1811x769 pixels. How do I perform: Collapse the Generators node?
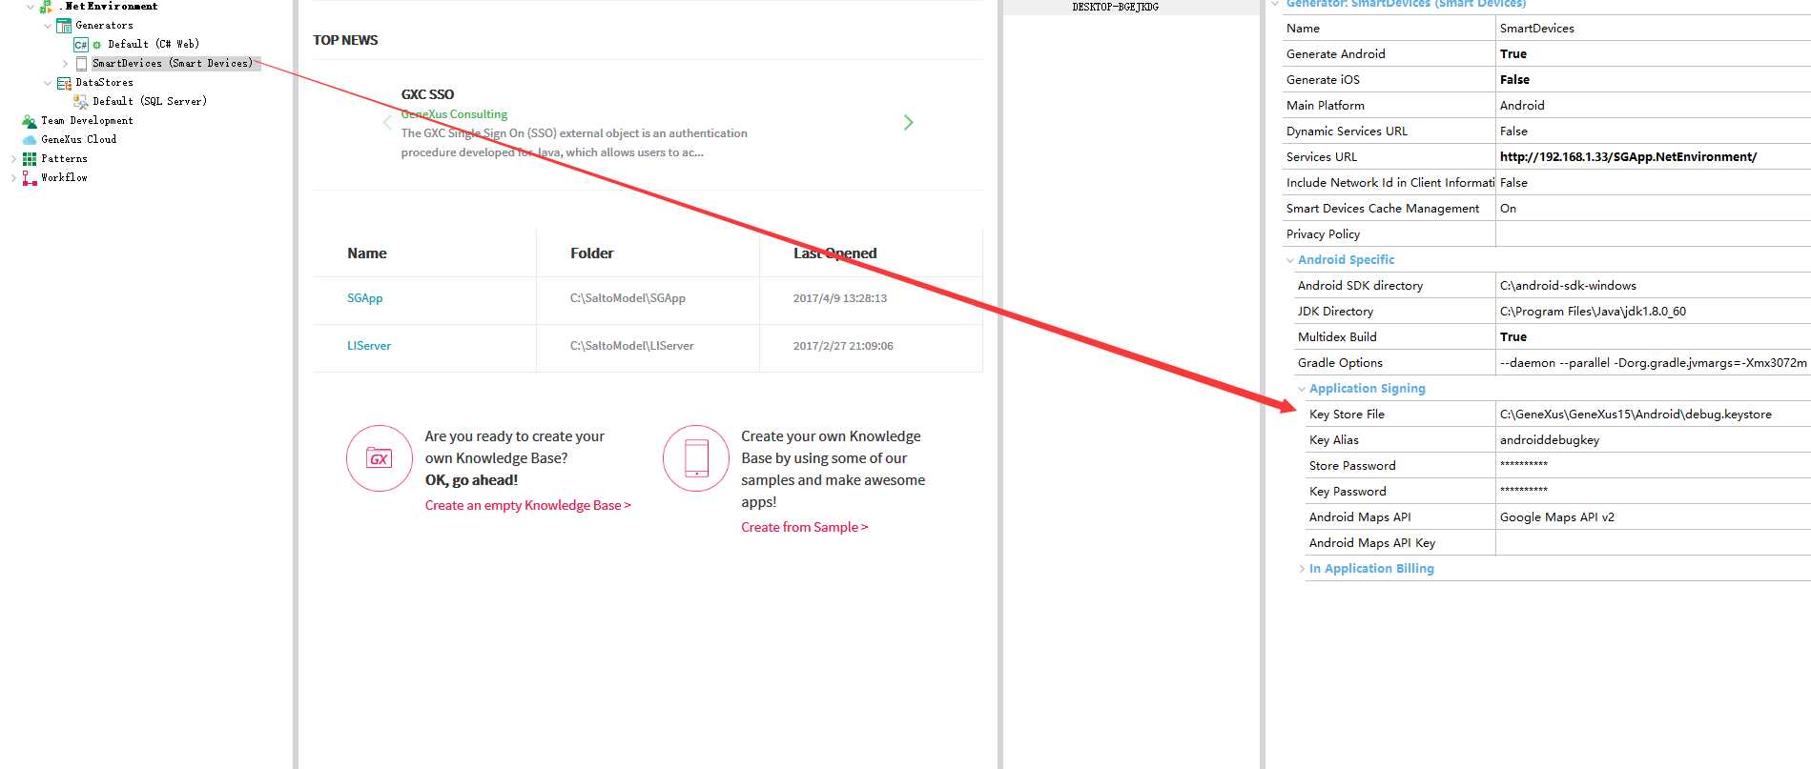(x=48, y=26)
